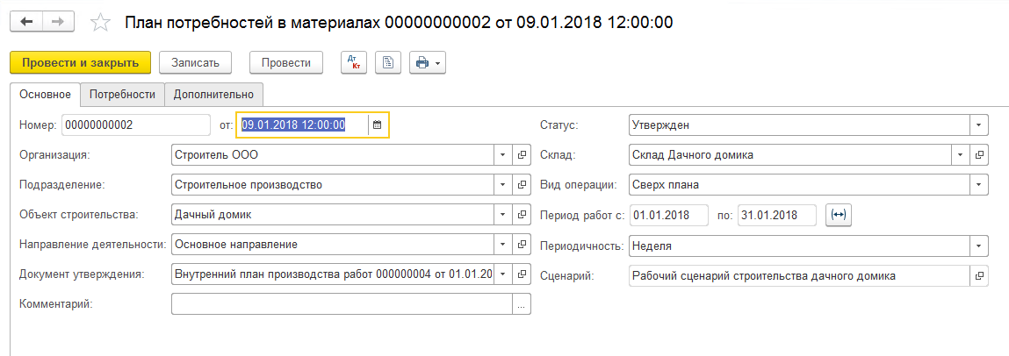
Task: Expand the Склад dropdown list
Action: pos(961,155)
